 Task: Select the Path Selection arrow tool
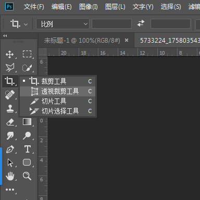(x=10, y=163)
